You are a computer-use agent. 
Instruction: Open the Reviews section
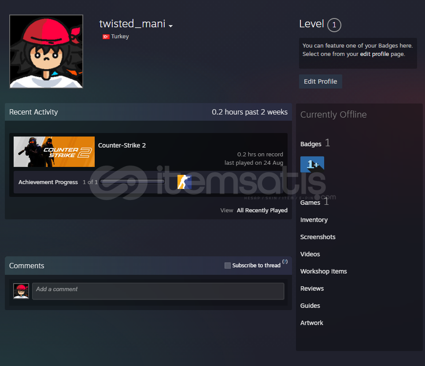point(312,288)
